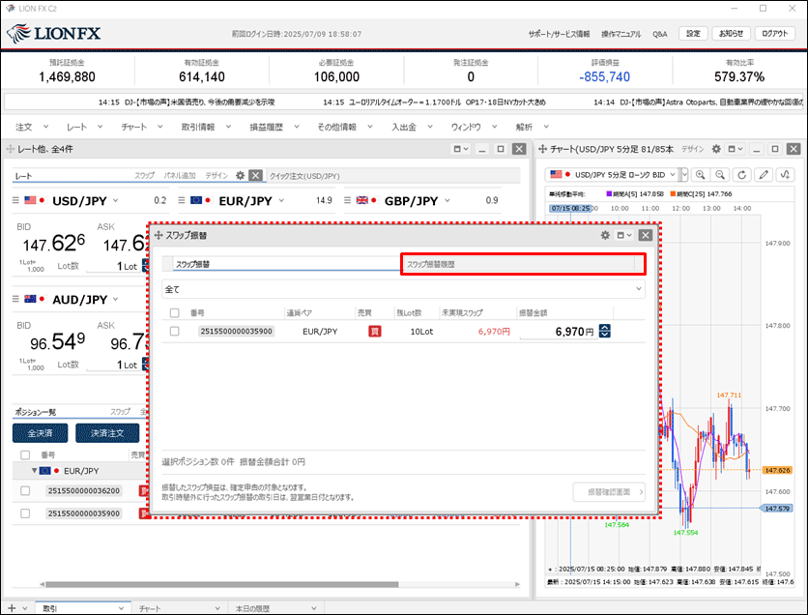Select all positions in position list header
This screenshot has width=808, height=615.
pos(25,454)
